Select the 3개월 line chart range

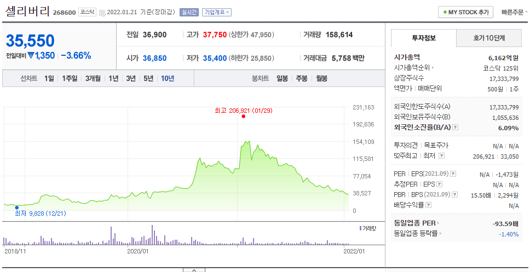[x=93, y=78]
